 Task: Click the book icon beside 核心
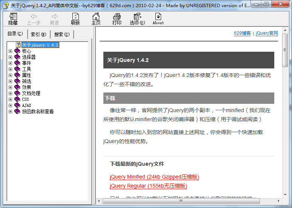[x=17, y=51]
